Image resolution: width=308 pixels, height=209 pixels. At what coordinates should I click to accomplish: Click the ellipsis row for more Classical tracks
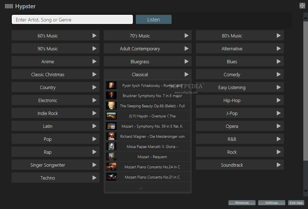(148, 187)
